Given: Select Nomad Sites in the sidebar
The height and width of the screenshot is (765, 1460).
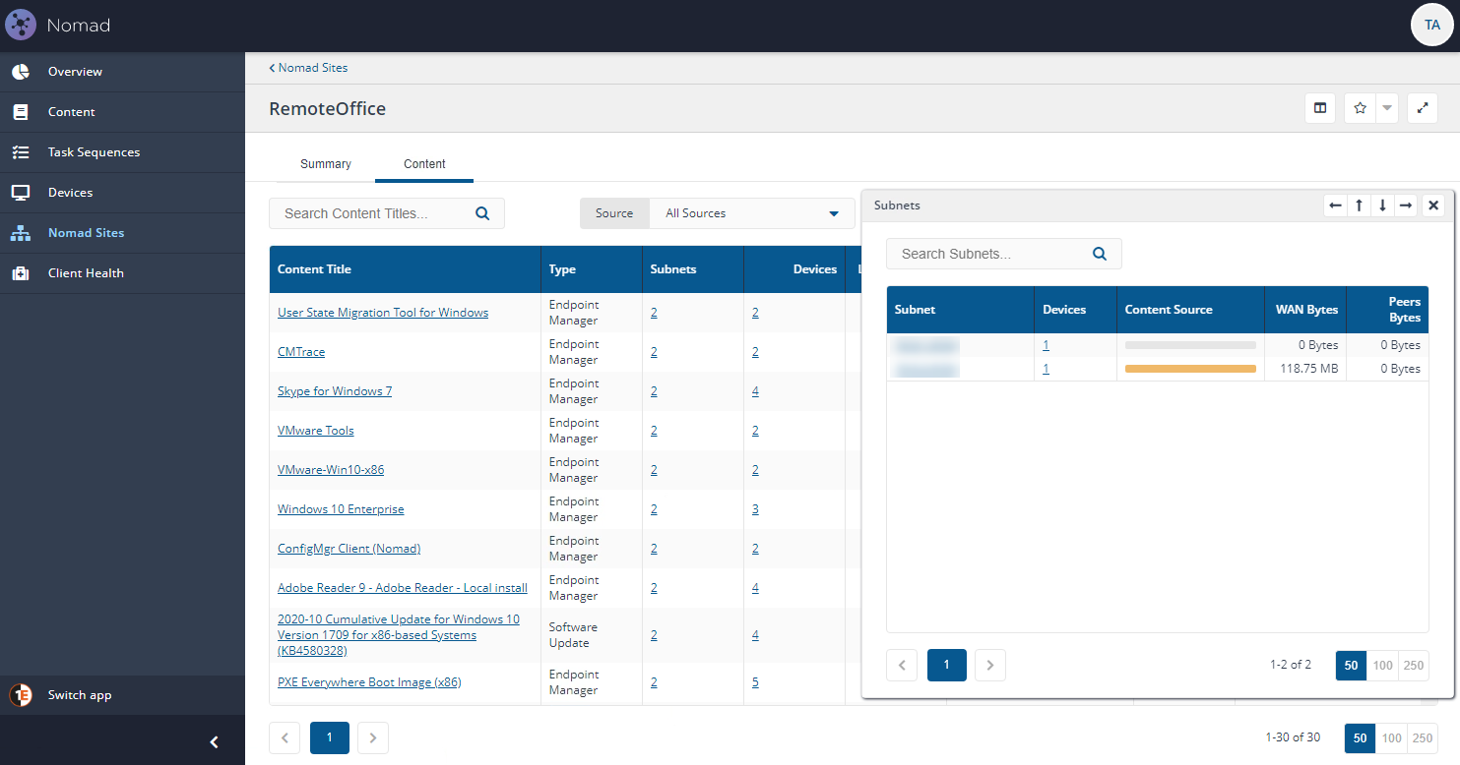Looking at the screenshot, I should click(x=122, y=233).
